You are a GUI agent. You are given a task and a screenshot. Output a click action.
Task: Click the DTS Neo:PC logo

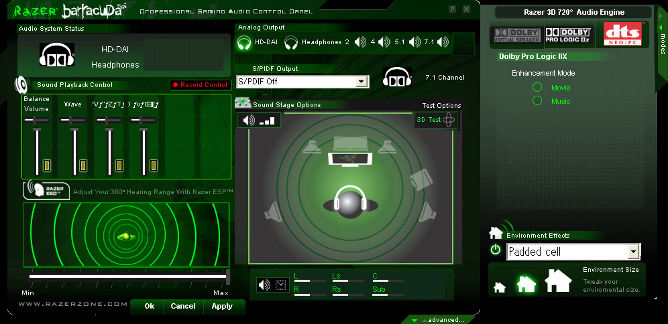point(623,34)
